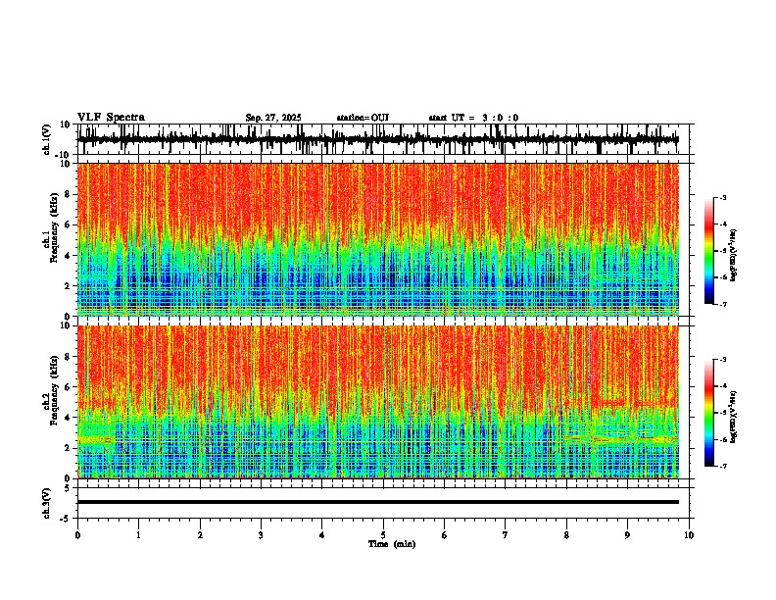Screen dimensions: 776x600
Task: Click the ch.2 spectrogram "2" kHz tick label
Action: pos(68,448)
